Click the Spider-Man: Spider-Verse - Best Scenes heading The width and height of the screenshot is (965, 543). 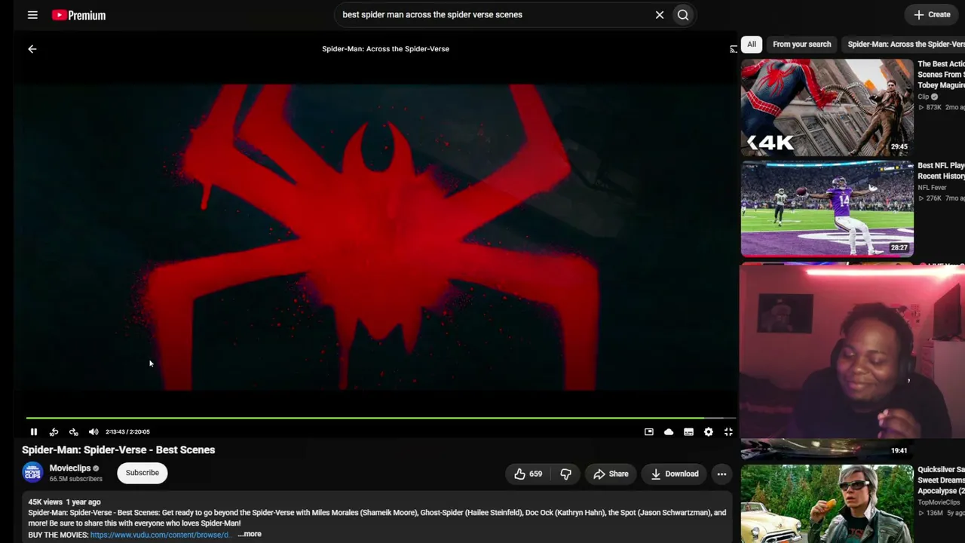[x=118, y=449]
